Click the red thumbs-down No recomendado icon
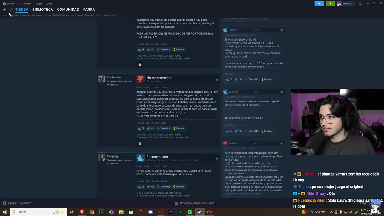The height and width of the screenshot is (216, 384). click(x=140, y=79)
